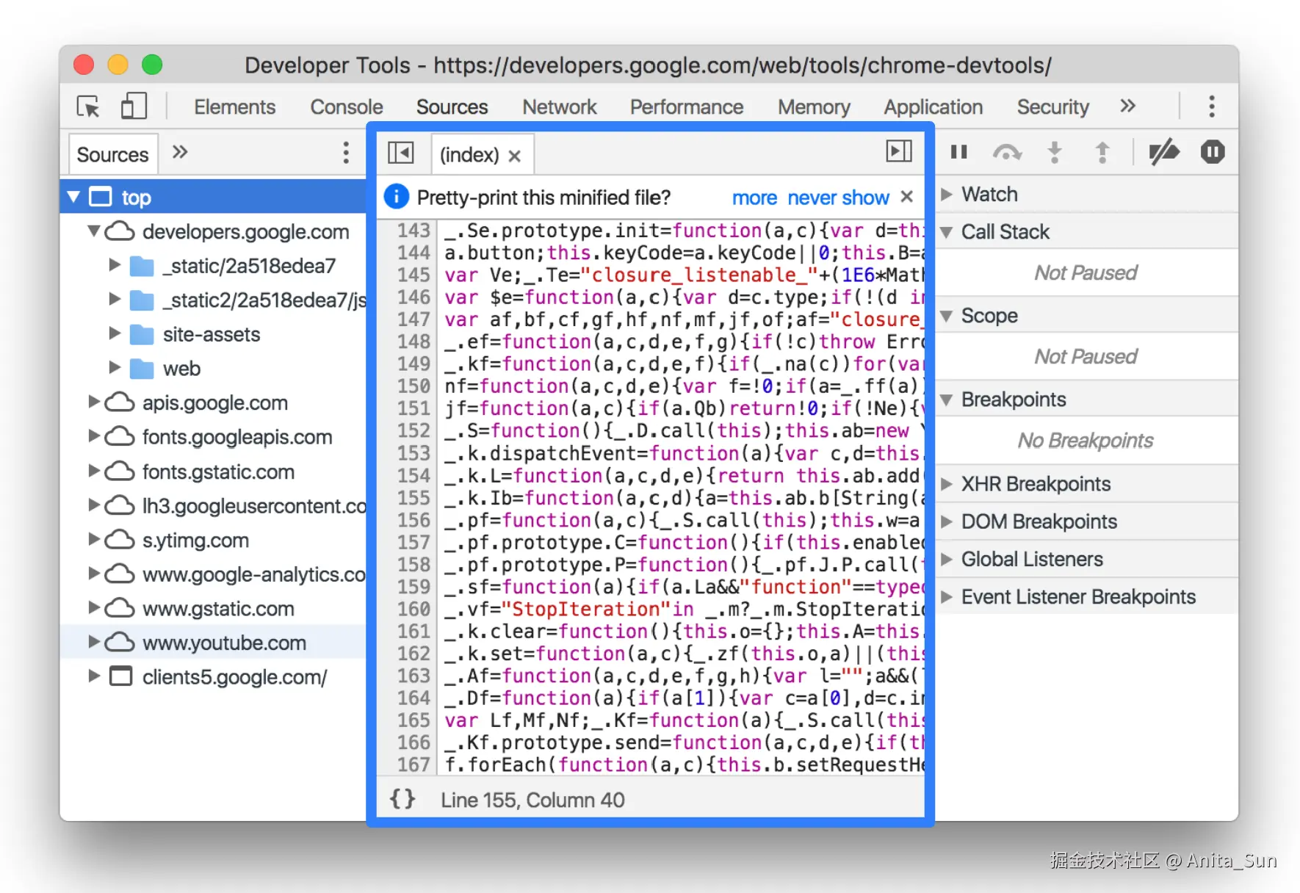
Task: Click the 'never show' link
Action: pyautogui.click(x=838, y=198)
